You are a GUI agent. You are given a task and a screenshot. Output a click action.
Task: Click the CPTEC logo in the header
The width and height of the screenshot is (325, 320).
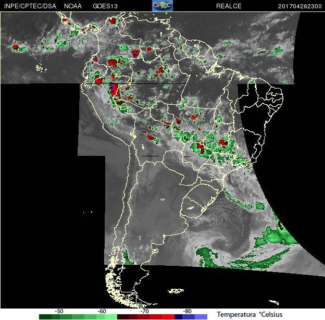162,5
